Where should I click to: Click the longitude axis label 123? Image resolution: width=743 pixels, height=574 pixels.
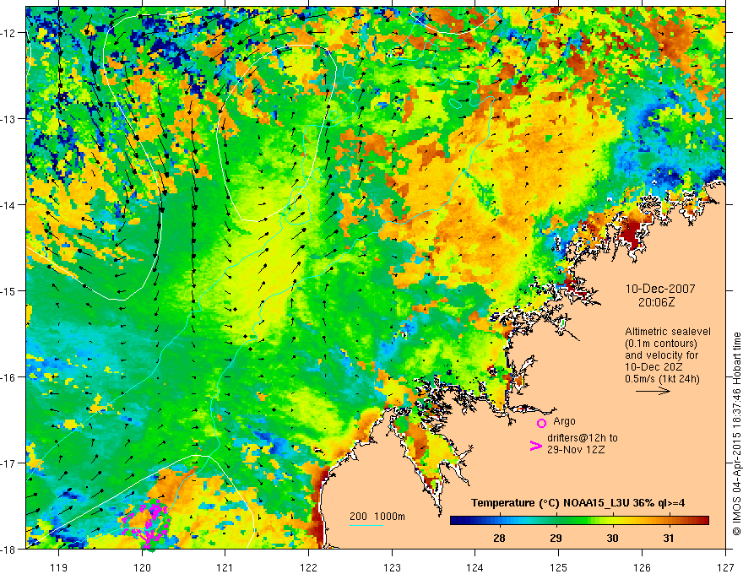pos(392,567)
